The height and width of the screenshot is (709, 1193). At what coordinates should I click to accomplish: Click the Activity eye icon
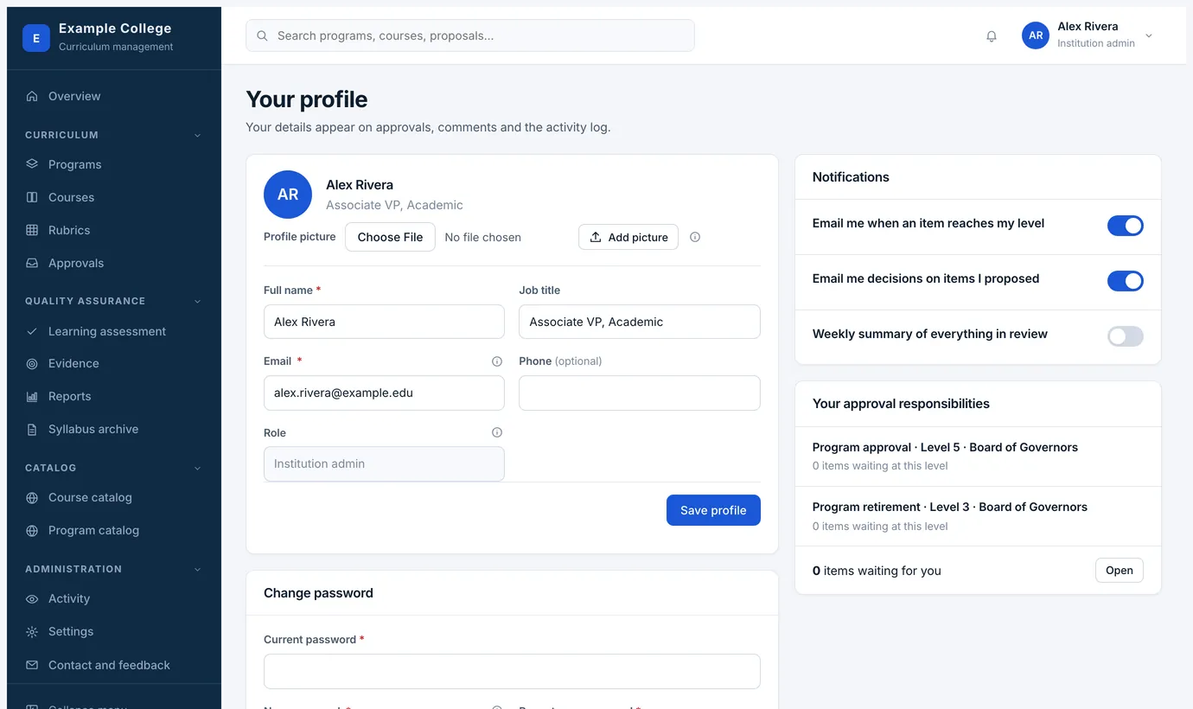(x=32, y=599)
